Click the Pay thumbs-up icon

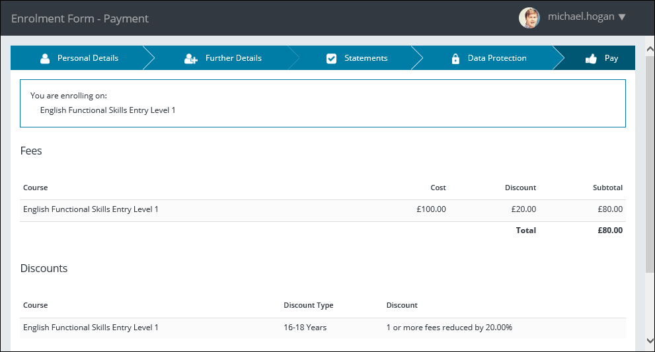click(x=591, y=58)
